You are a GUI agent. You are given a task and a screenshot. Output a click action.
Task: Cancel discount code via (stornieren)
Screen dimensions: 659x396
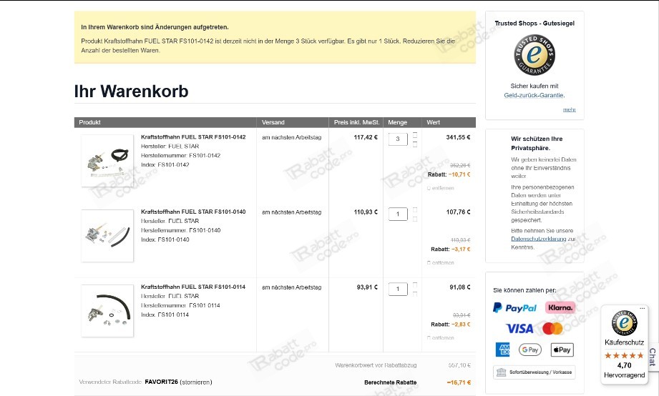tap(196, 382)
